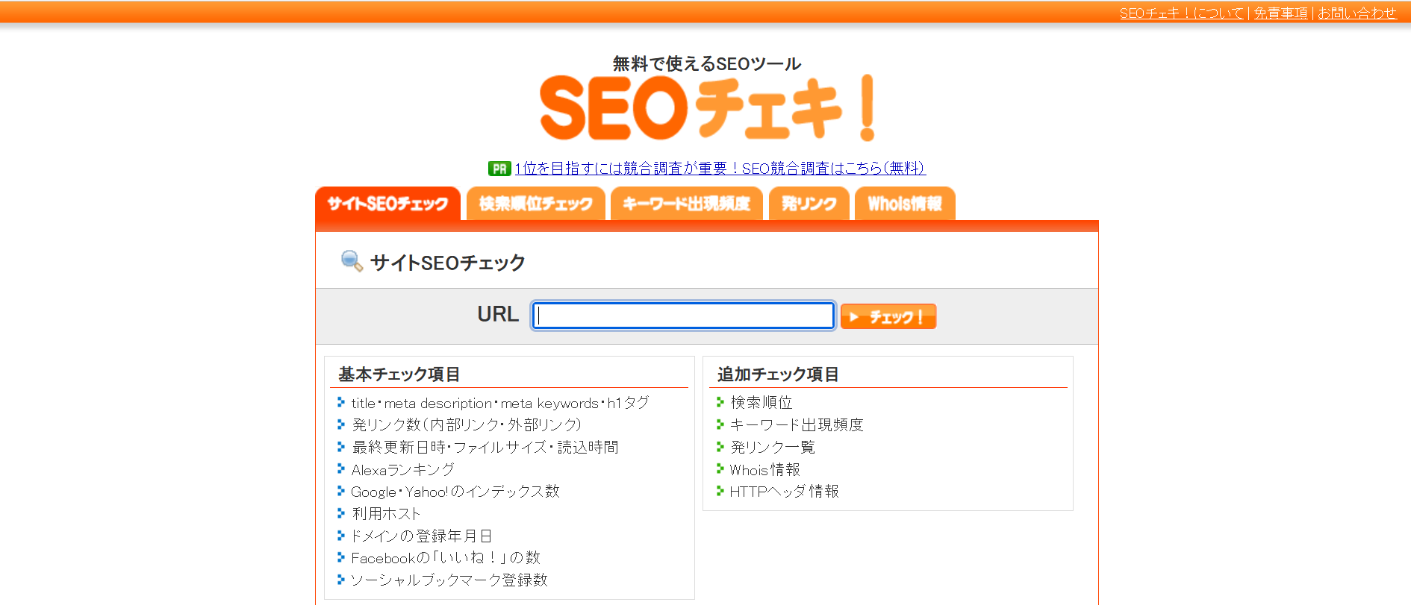Screen dimensions: 1411x605
Task: Click the title・meta description list item
Action: click(500, 403)
